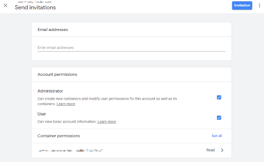Select the Read permission label
The width and height of the screenshot is (264, 162).
[x=211, y=150]
